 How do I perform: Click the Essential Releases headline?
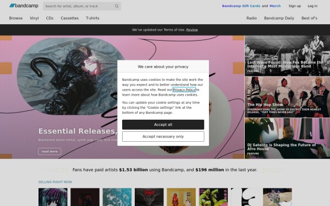(x=78, y=131)
